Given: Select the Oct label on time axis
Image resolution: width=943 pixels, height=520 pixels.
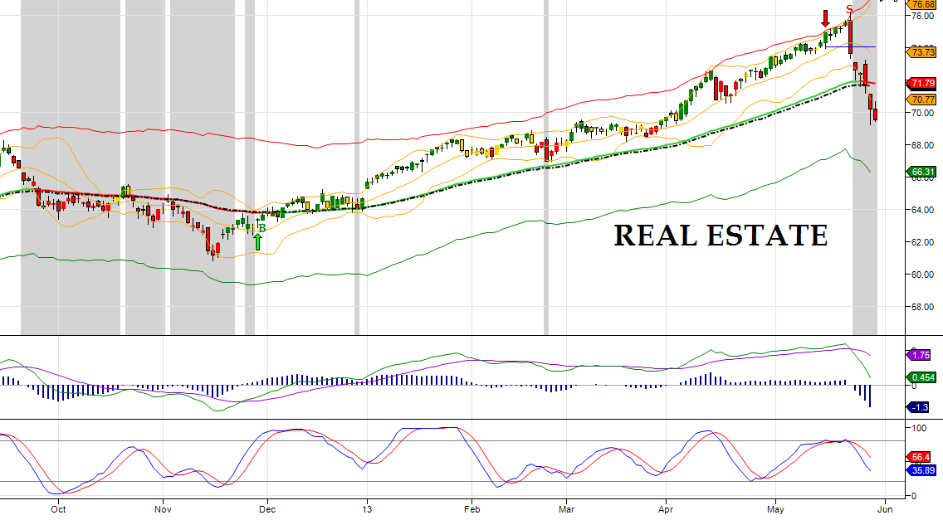Looking at the screenshot, I should (58, 508).
